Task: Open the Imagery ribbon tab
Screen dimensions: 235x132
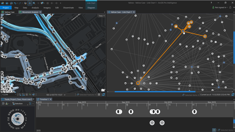Action: (47, 8)
